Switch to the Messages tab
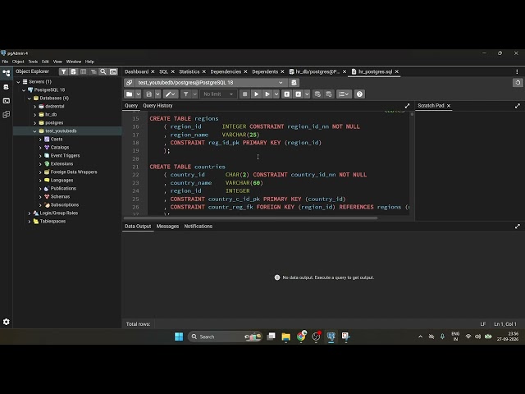Image resolution: width=525 pixels, height=394 pixels. click(x=167, y=227)
